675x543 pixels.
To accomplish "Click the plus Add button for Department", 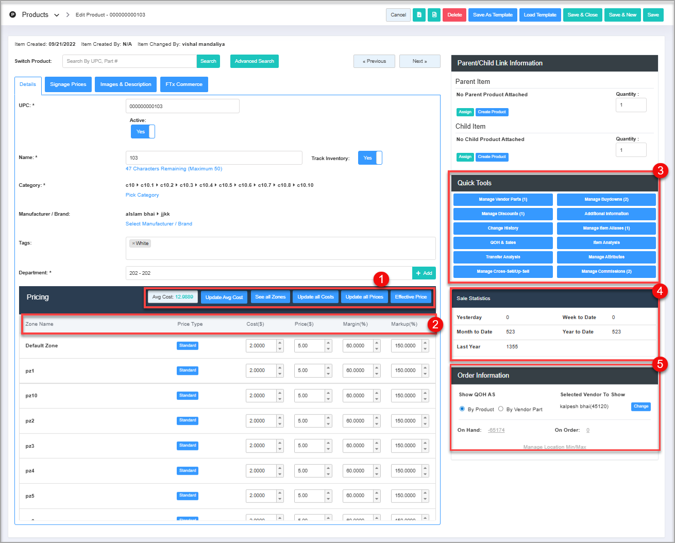I will point(424,273).
